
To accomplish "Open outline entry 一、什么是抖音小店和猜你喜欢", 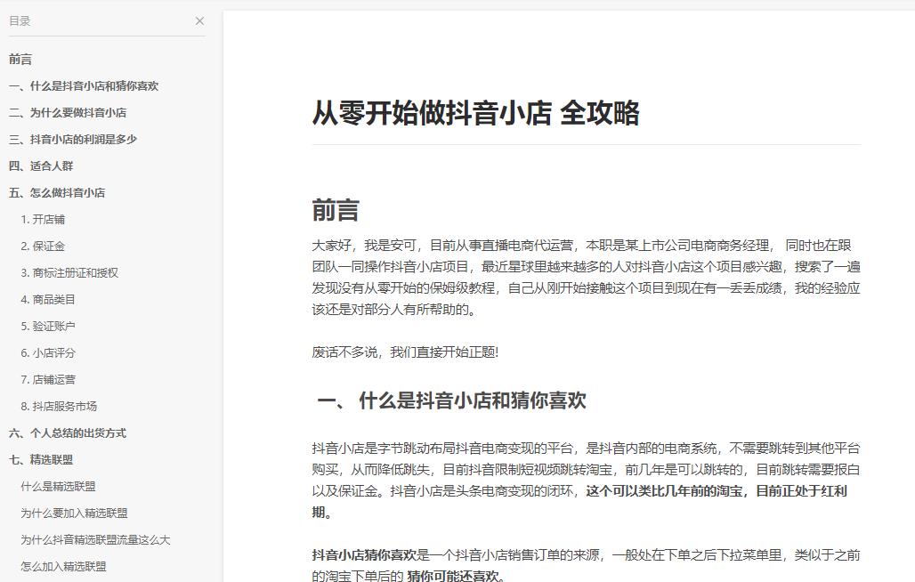I will [84, 86].
